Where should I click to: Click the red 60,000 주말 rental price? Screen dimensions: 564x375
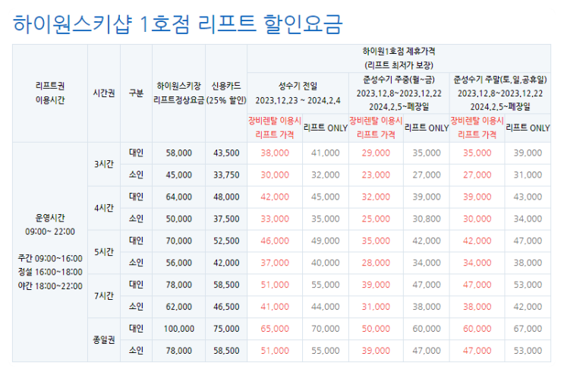point(477,329)
